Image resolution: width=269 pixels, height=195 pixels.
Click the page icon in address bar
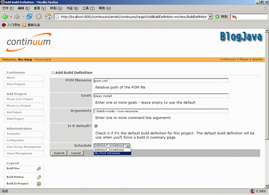tap(57, 17)
